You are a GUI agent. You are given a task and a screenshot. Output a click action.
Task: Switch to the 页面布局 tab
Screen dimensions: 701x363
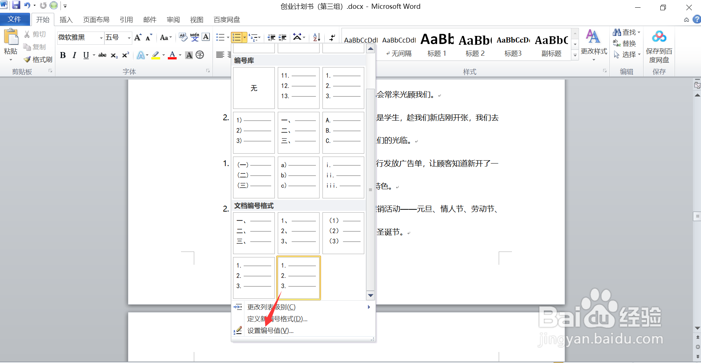tap(96, 20)
